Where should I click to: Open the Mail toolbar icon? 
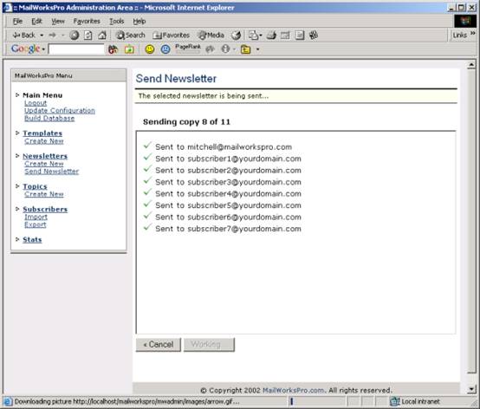pyautogui.click(x=253, y=36)
